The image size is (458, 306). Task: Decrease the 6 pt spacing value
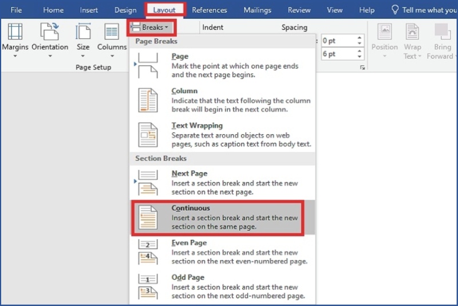(x=360, y=57)
